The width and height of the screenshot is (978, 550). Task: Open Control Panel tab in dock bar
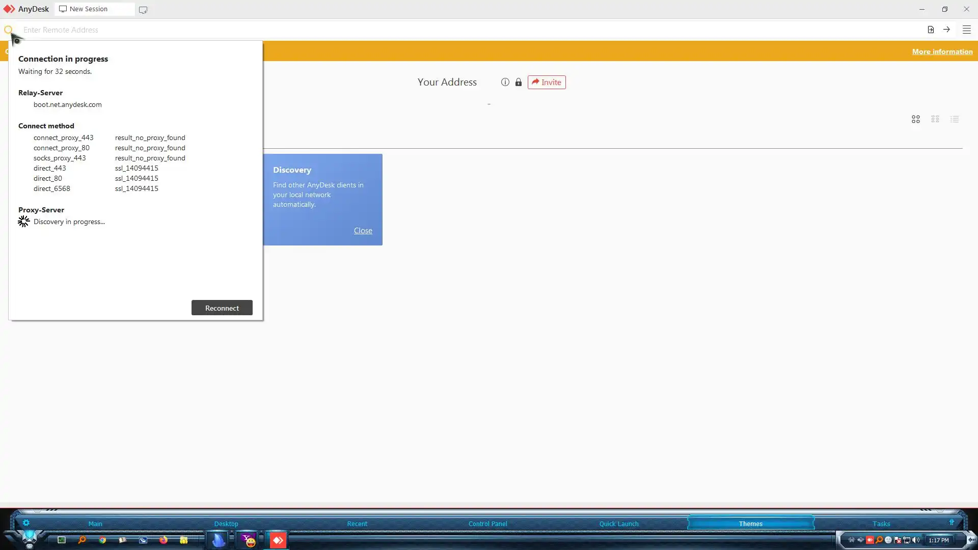(x=487, y=524)
